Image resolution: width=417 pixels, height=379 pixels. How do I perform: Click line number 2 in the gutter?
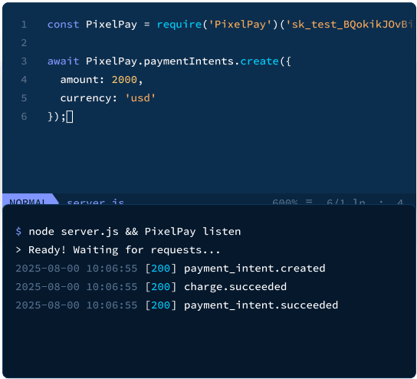click(24, 43)
